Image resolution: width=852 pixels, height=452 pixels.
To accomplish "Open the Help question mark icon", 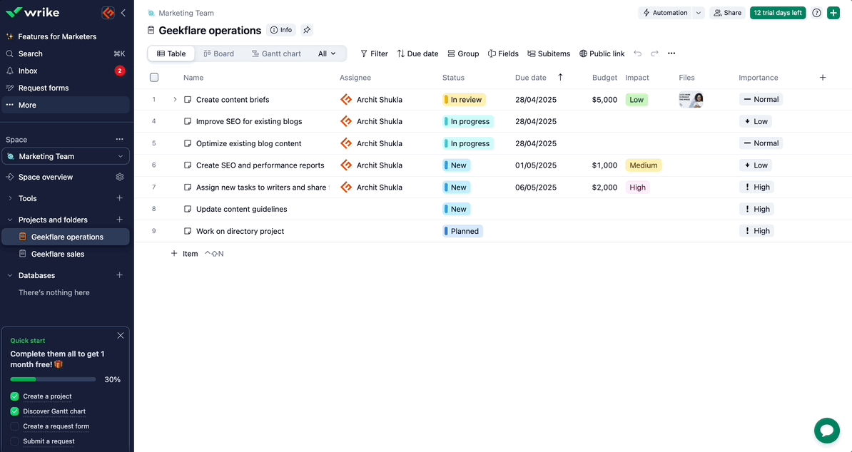I will [816, 13].
